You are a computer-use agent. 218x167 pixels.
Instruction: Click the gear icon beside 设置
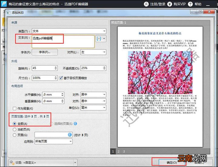(12, 162)
